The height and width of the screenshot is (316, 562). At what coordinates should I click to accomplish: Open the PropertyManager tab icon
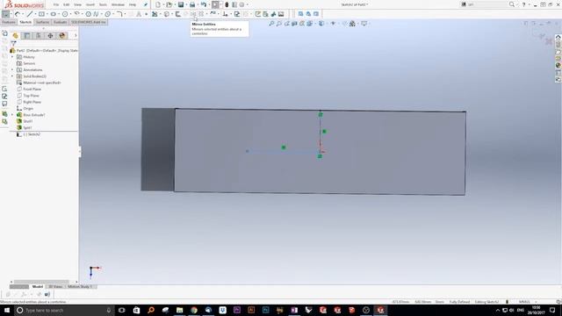pos(27,35)
